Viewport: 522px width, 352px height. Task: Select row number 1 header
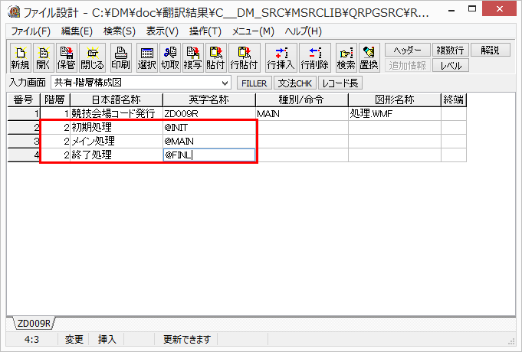(x=24, y=114)
